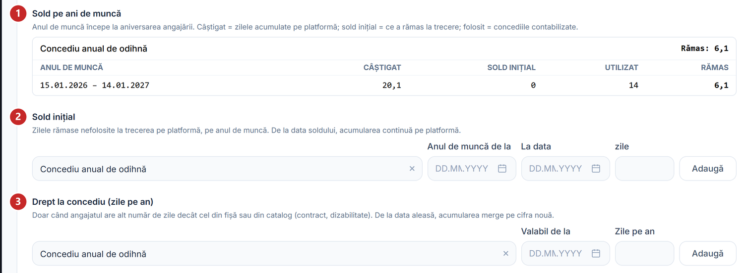Click Concediu anual de odihnă table title
Image resolution: width=744 pixels, height=273 pixels.
[94, 48]
